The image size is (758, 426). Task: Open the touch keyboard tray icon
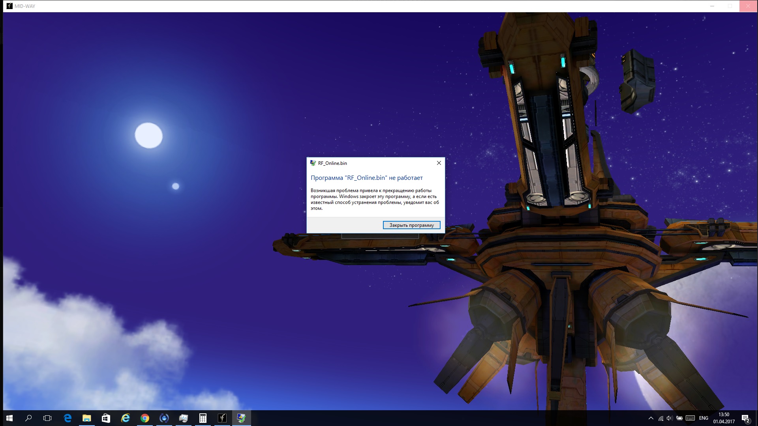click(690, 418)
